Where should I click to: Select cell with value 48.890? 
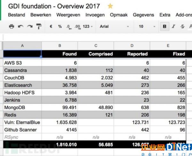(x=96, y=108)
